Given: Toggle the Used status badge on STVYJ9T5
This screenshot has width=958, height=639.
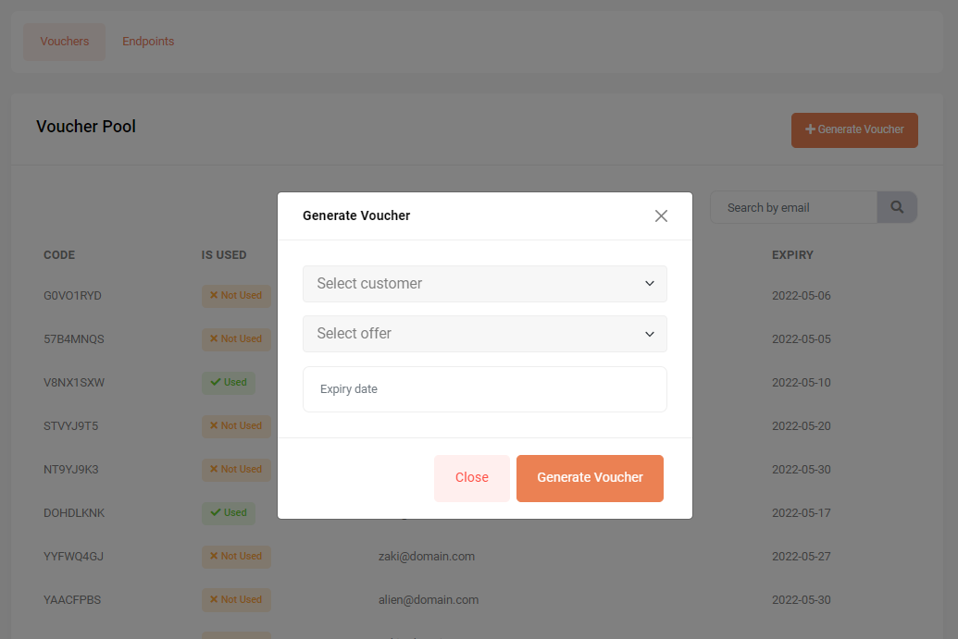Looking at the screenshot, I should pos(236,426).
